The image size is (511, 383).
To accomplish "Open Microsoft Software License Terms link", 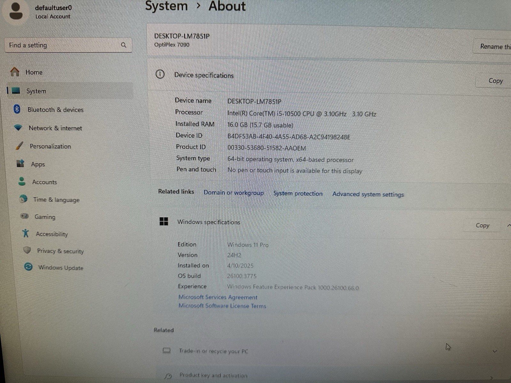I will pyautogui.click(x=222, y=306).
